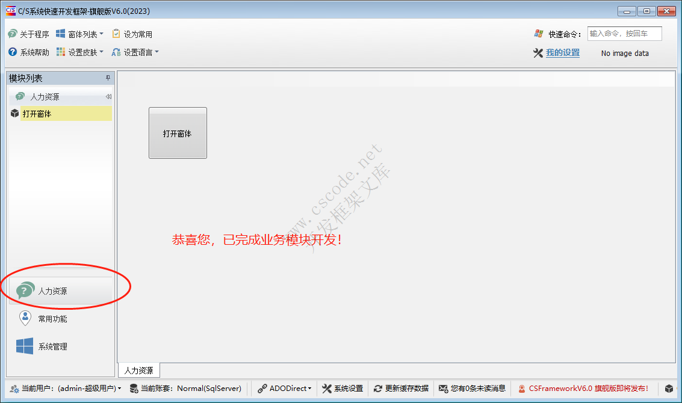Switch to the 人力资源 bottom tab
This screenshot has width=682, height=403.
pyautogui.click(x=139, y=370)
